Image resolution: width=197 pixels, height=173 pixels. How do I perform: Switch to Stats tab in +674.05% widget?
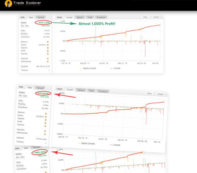click(x=30, y=88)
